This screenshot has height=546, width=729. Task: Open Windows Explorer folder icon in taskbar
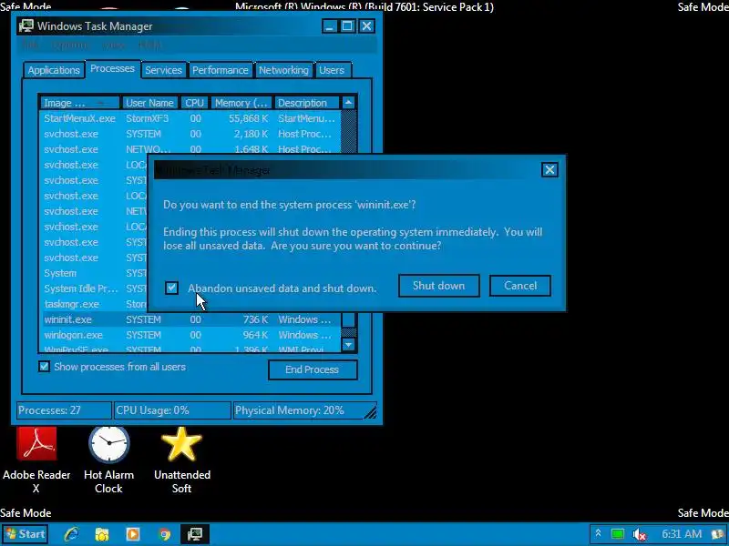pos(102,534)
